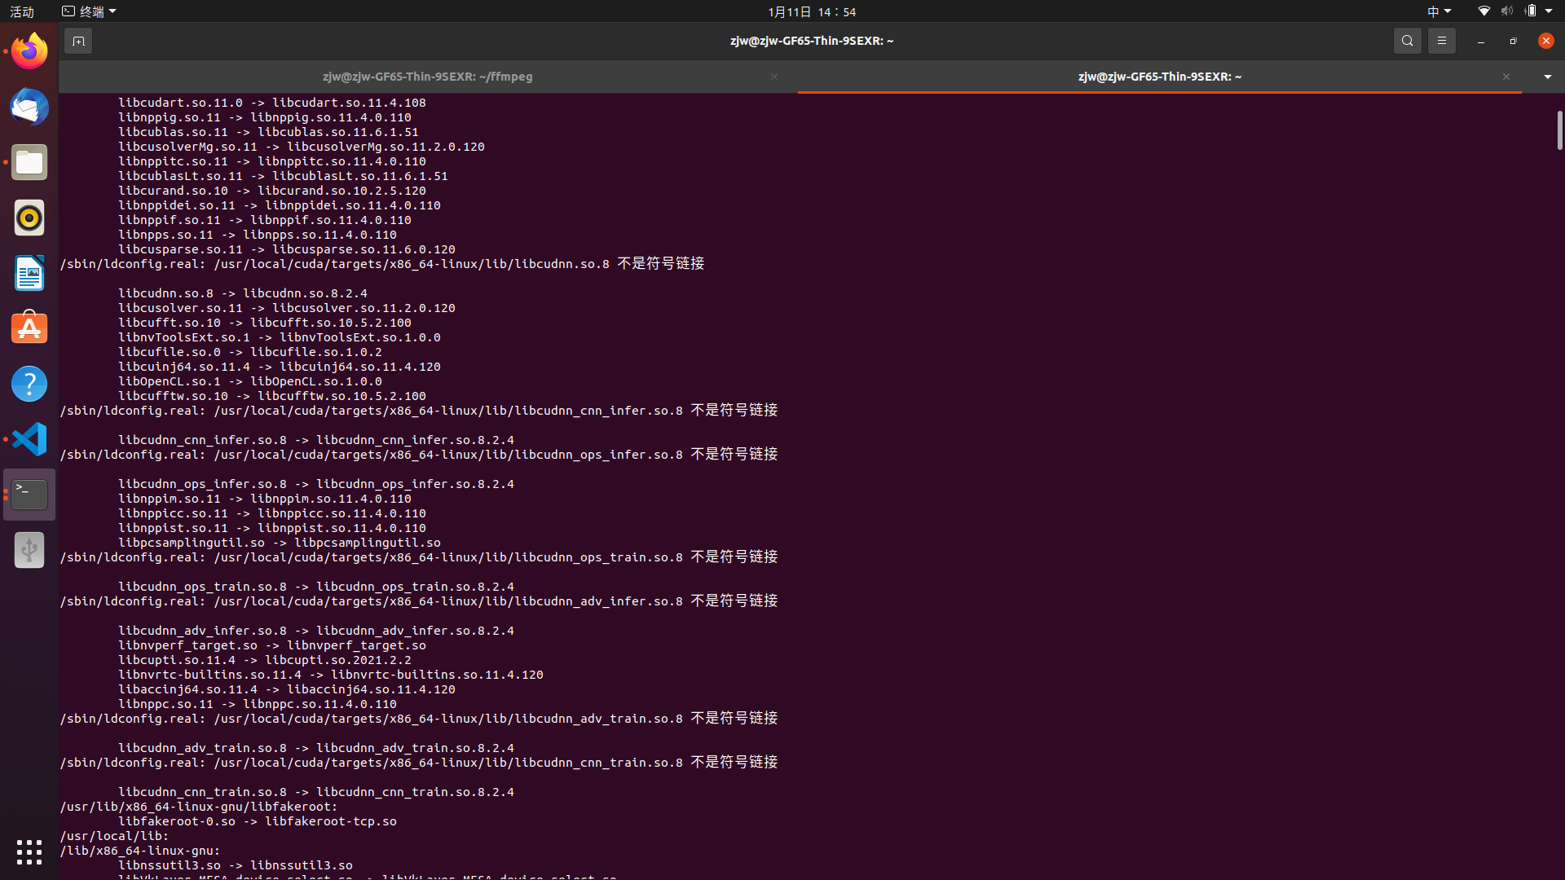Click the Activities hot corner

click(x=21, y=11)
